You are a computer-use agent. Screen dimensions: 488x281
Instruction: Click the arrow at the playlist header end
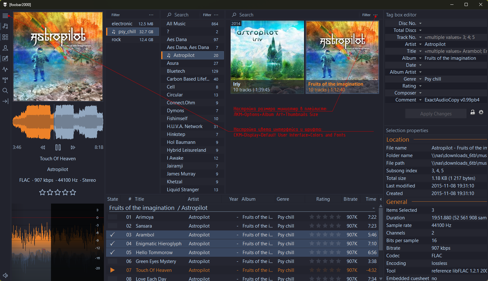tap(381, 199)
